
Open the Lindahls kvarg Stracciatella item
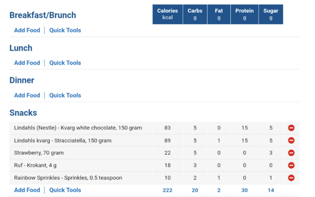pyautogui.click(x=63, y=141)
